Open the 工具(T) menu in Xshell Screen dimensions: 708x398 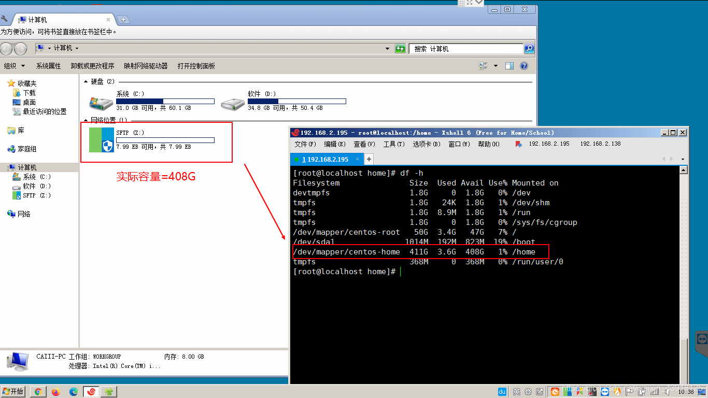(x=394, y=144)
